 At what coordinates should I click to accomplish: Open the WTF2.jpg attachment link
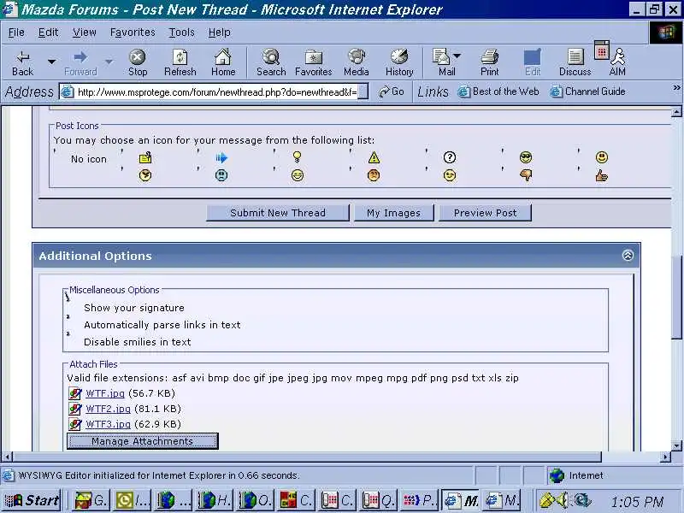pos(108,409)
